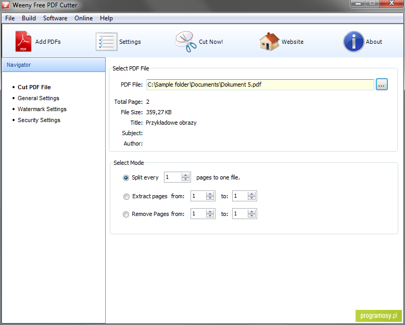
Task: Decrease Split every pages value
Action: [x=185, y=179]
